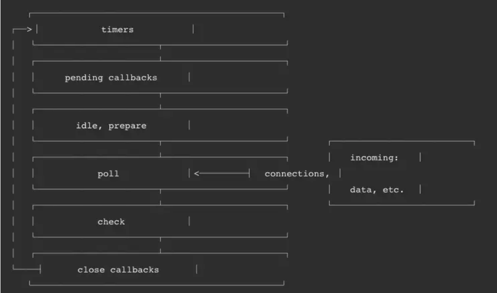Click the top border of the timers box
This screenshot has width=497, height=293.
coord(157,13)
